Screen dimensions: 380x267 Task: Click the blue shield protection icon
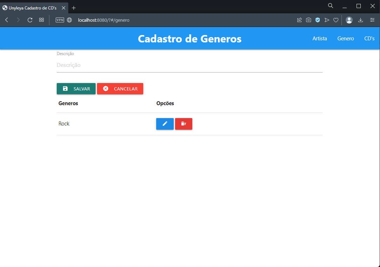pyautogui.click(x=318, y=20)
